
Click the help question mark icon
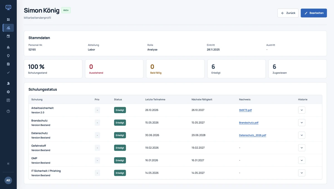8,111
